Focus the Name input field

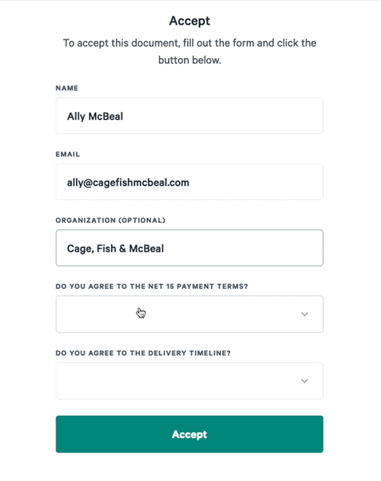pos(190,116)
